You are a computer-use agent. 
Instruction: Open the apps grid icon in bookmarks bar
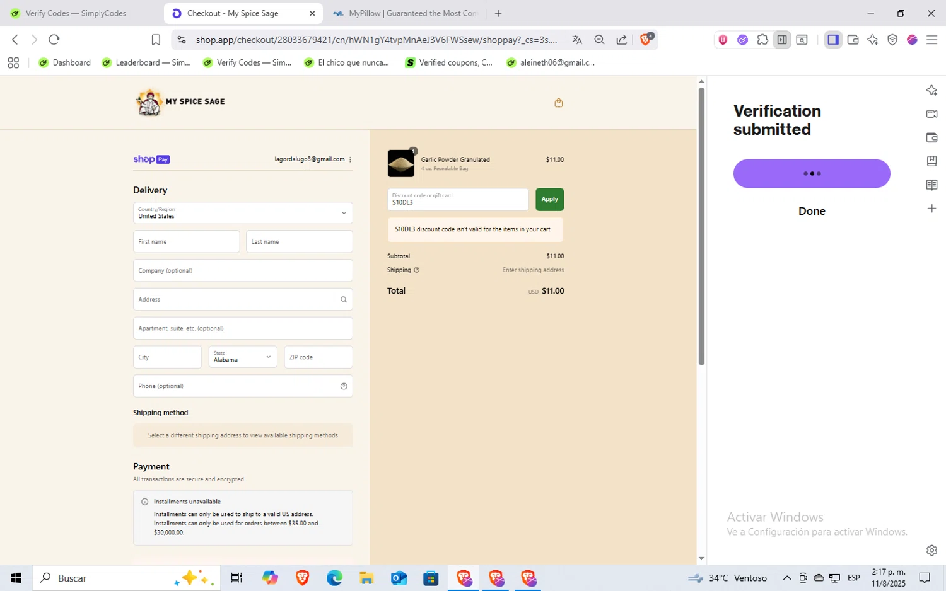(x=13, y=62)
